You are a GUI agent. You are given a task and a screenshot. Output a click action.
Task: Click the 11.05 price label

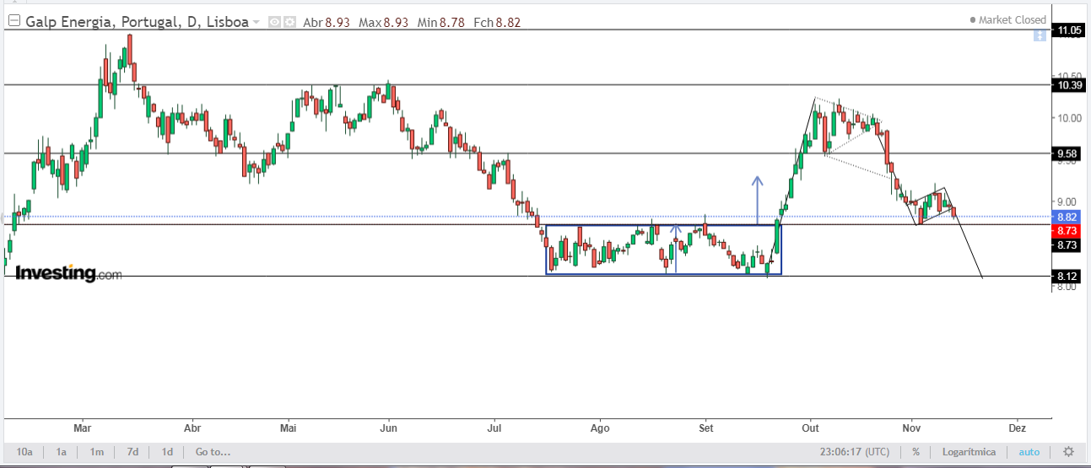point(1068,30)
